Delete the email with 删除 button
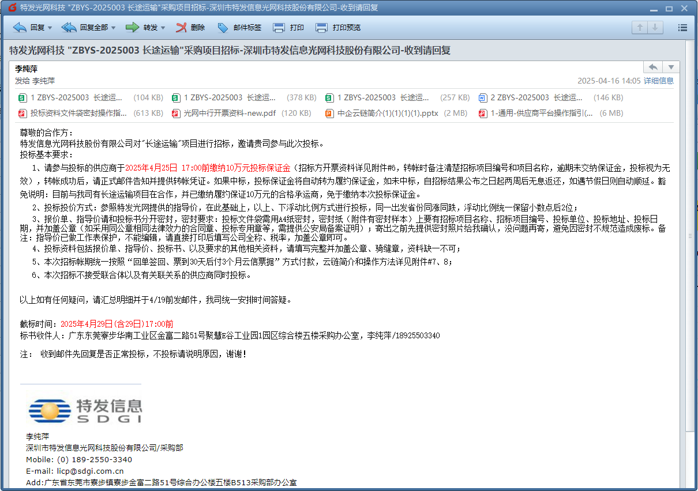Viewport: 698px width, 491px height. point(190,27)
